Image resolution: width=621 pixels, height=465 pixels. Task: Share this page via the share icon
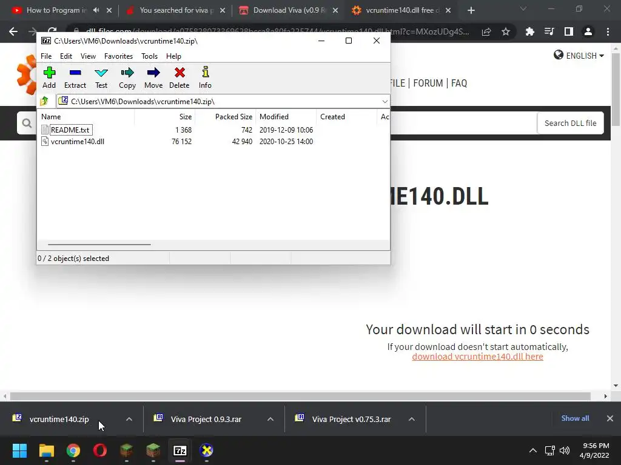pos(486,31)
